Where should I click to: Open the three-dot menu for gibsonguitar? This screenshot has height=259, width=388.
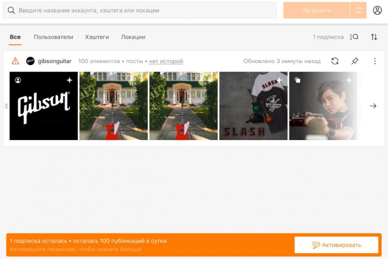point(374,61)
